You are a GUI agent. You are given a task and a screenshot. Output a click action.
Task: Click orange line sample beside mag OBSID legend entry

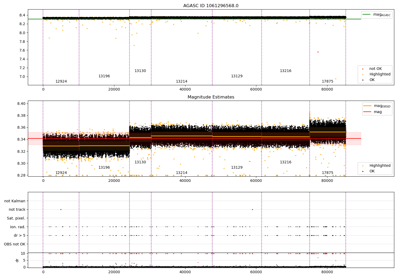click(367, 106)
